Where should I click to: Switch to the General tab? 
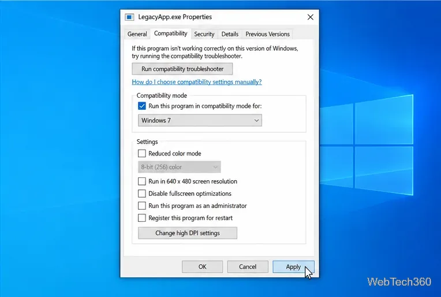(137, 34)
